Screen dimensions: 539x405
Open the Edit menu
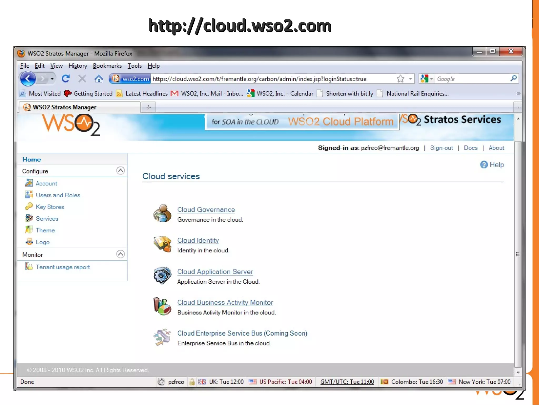tap(39, 66)
